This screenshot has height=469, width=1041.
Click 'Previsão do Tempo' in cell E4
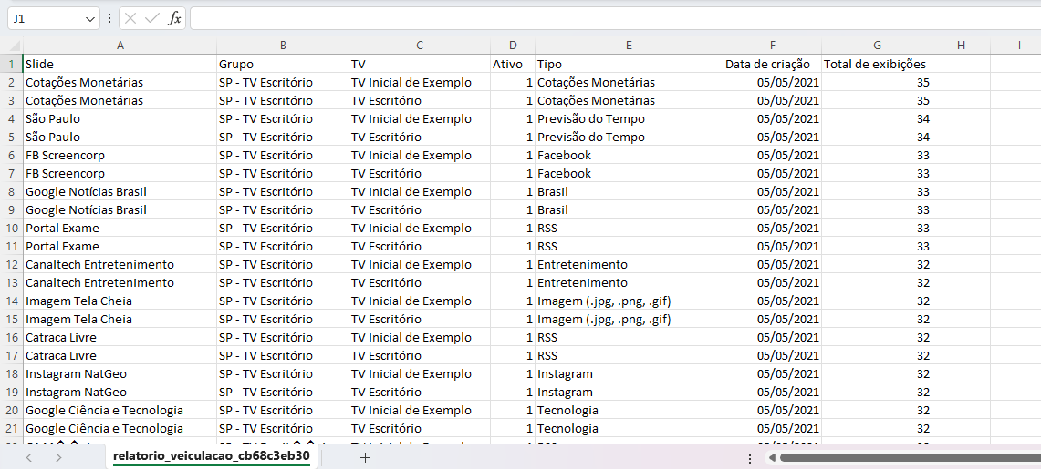pyautogui.click(x=591, y=119)
